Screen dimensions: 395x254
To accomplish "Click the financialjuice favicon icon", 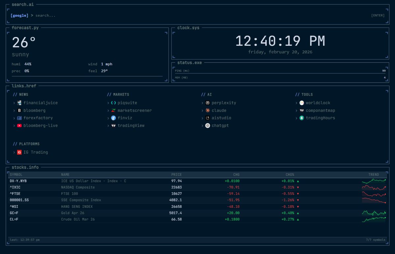I will 19,103.
